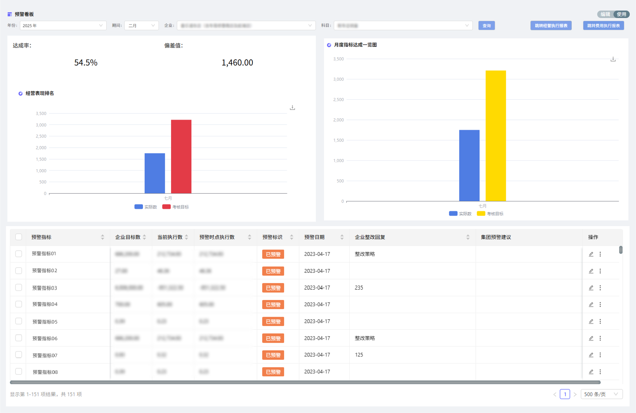Select the 预警指标05 row checkbox
The height and width of the screenshot is (413, 636).
(x=19, y=321)
